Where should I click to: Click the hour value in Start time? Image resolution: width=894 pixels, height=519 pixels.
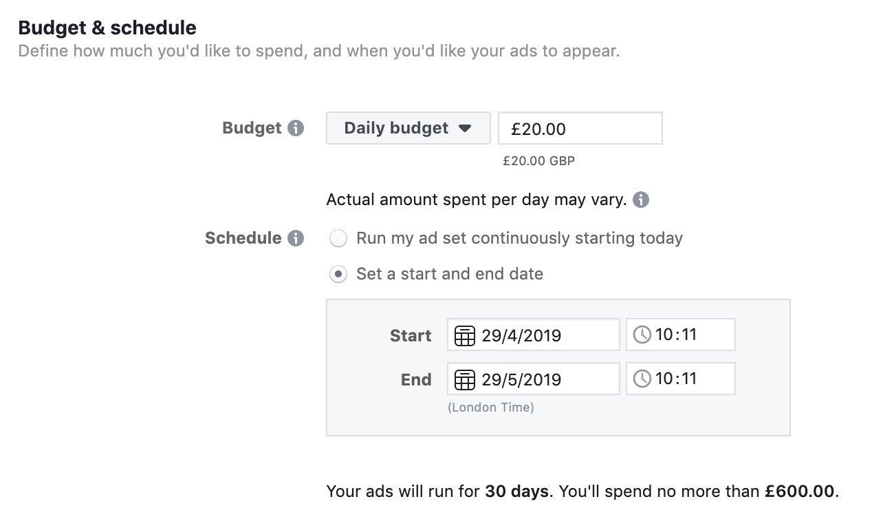[664, 335]
